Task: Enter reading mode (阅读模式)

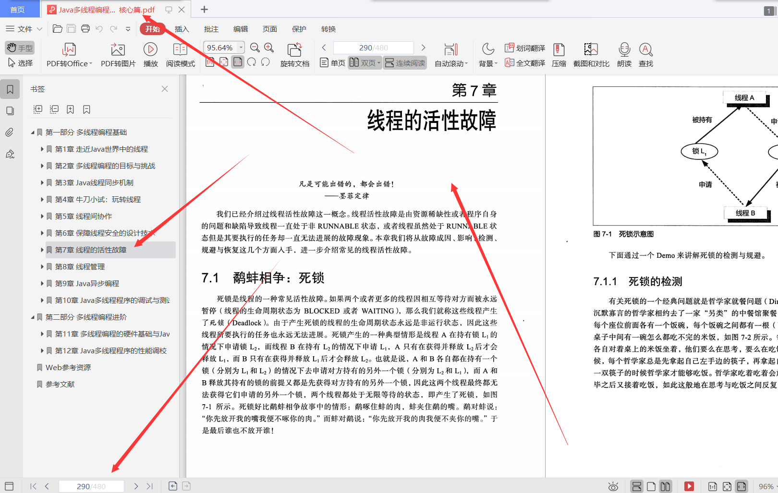Action: [x=180, y=55]
